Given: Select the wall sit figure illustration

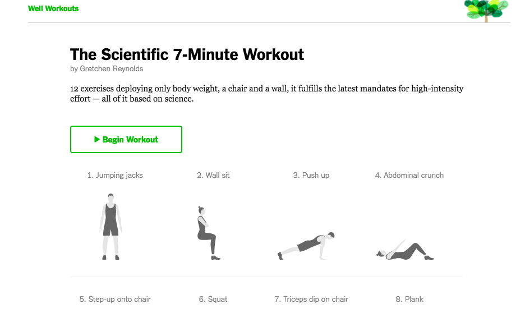Looking at the screenshot, I should [206, 233].
